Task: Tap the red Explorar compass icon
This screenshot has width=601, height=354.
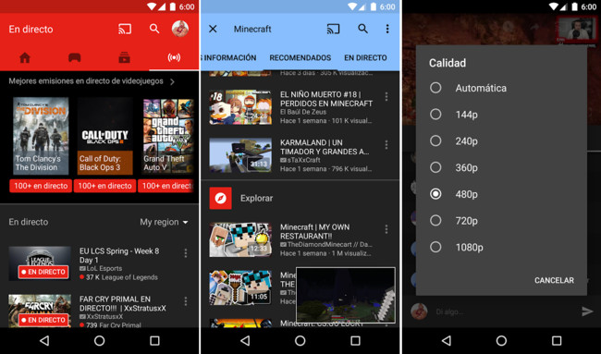Action: tap(220, 198)
